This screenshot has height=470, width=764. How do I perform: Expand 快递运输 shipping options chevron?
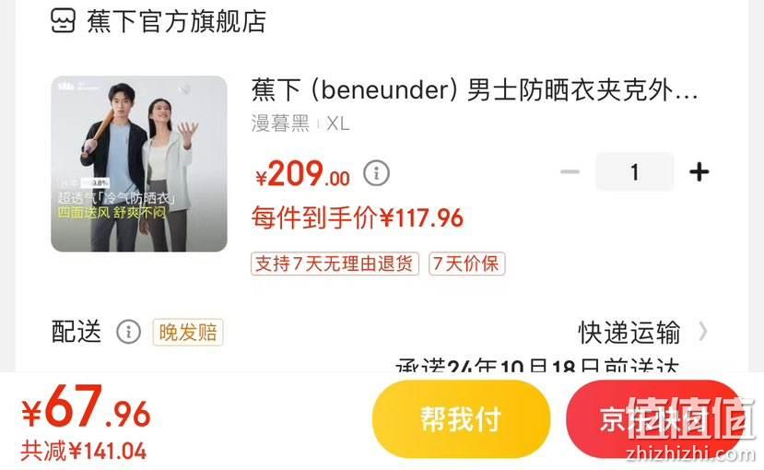click(x=702, y=332)
